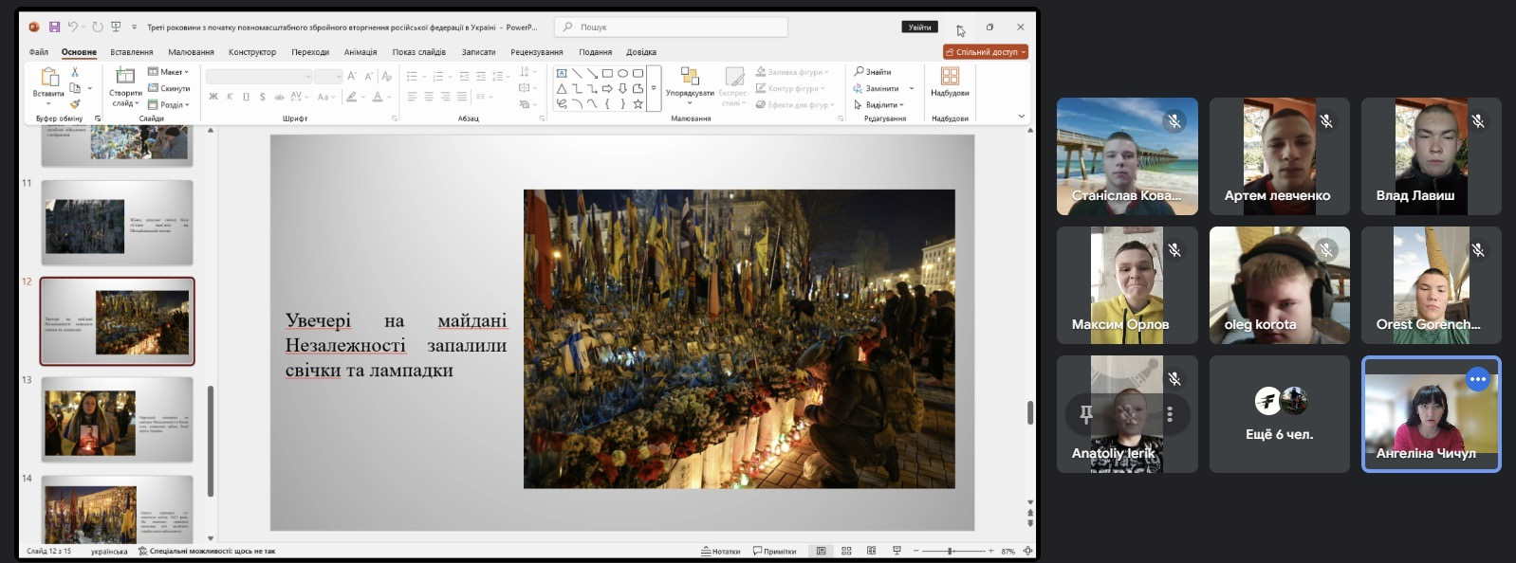Open the Макет layout dropdown
The image size is (1516, 563).
169,72
